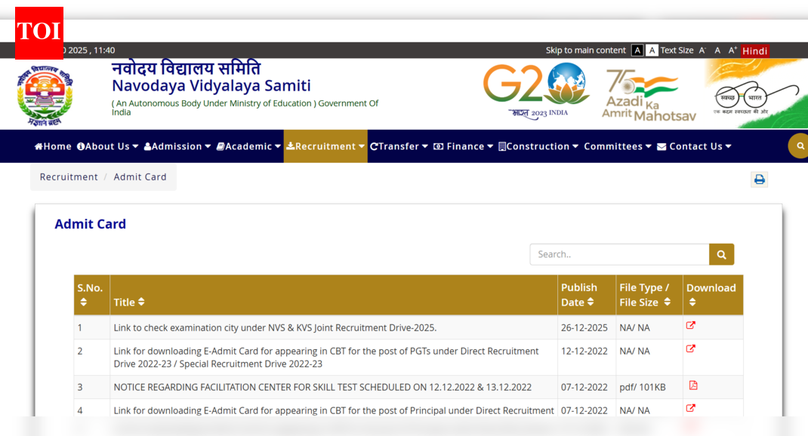The height and width of the screenshot is (436, 808).
Task: Download PDF icon for Facilitation Center notice
Action: coord(692,385)
